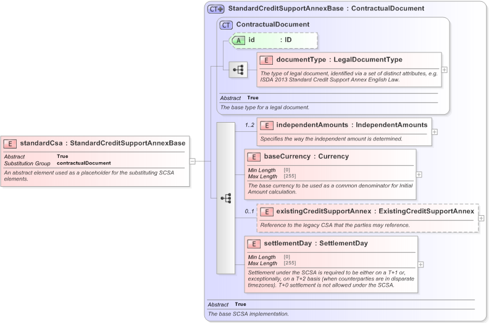Expand the settlementDay element

click(420, 264)
